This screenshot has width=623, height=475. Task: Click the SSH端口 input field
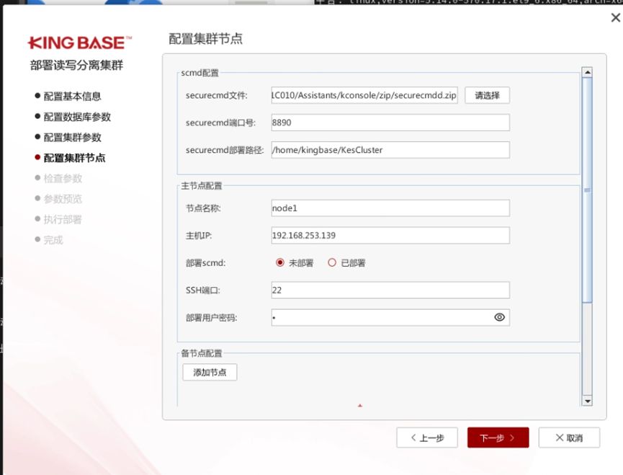pyautogui.click(x=390, y=290)
